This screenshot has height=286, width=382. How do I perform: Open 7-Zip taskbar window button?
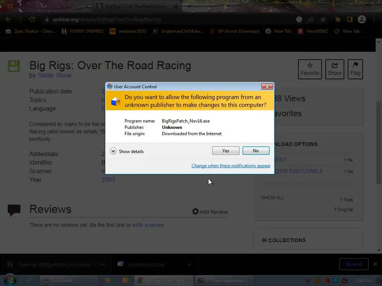224,280
